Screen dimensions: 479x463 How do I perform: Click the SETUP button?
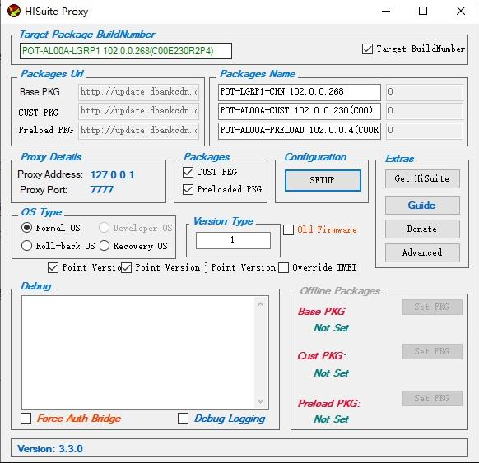pyautogui.click(x=323, y=180)
